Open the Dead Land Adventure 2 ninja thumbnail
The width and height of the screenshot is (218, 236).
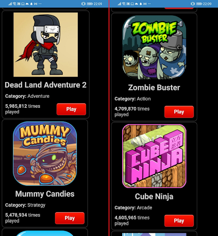[46, 45]
